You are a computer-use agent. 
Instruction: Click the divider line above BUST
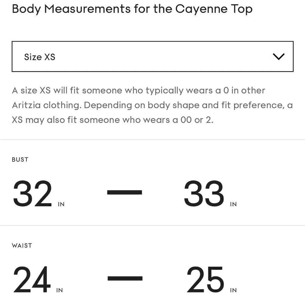pyautogui.click(x=152, y=139)
